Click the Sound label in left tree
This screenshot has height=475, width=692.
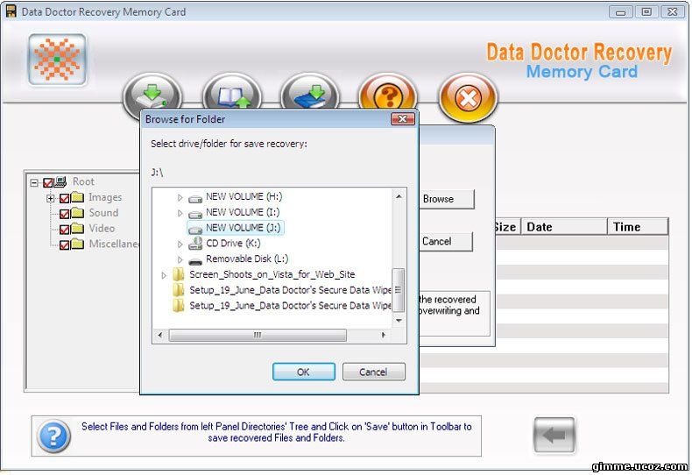click(x=103, y=213)
